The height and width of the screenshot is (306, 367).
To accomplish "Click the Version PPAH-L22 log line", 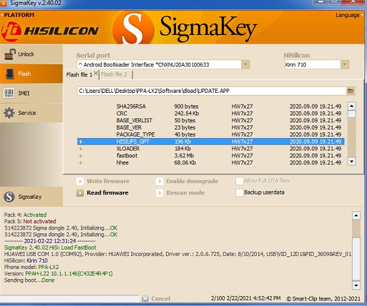I will 58,273.
